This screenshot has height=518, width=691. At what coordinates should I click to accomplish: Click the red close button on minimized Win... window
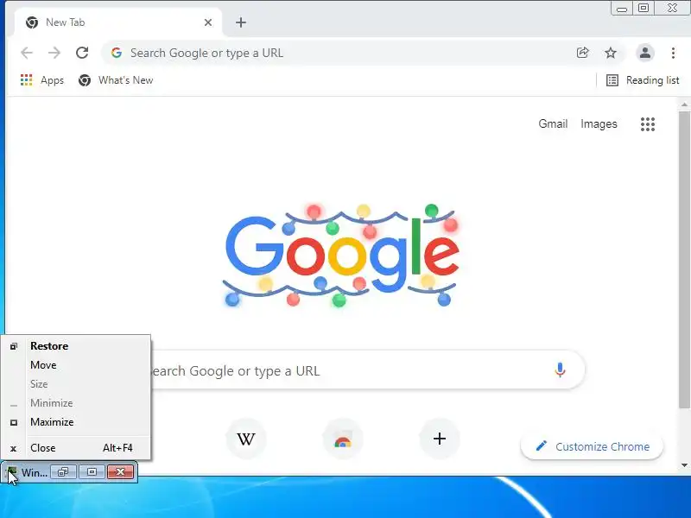point(120,472)
